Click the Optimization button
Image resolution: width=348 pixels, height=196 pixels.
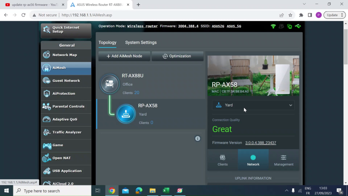[x=177, y=56]
